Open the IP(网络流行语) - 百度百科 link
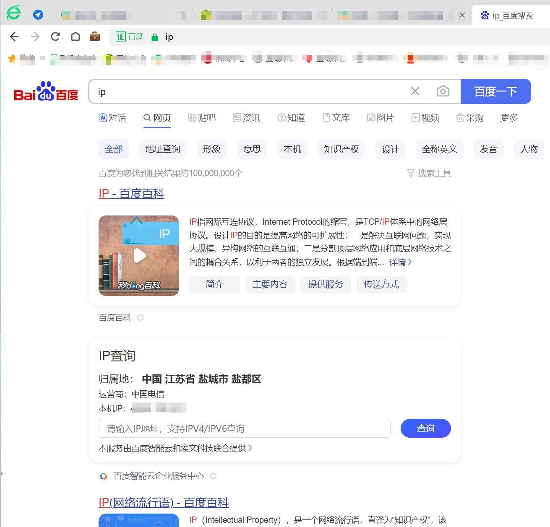 [164, 502]
